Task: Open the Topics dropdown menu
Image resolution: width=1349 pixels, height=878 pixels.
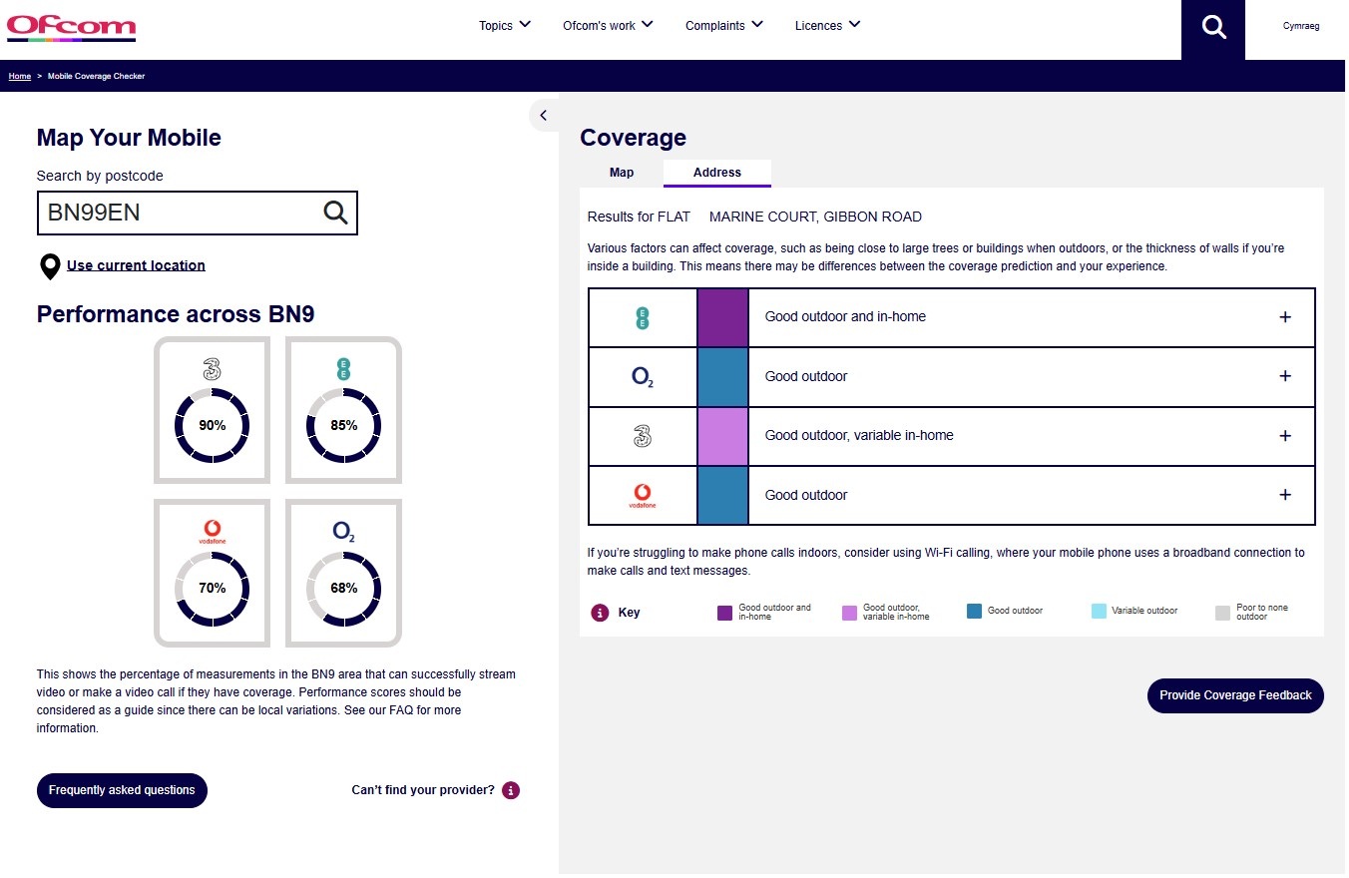Action: (x=504, y=26)
